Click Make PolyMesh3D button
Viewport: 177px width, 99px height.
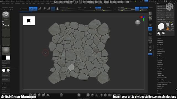click(x=167, y=15)
